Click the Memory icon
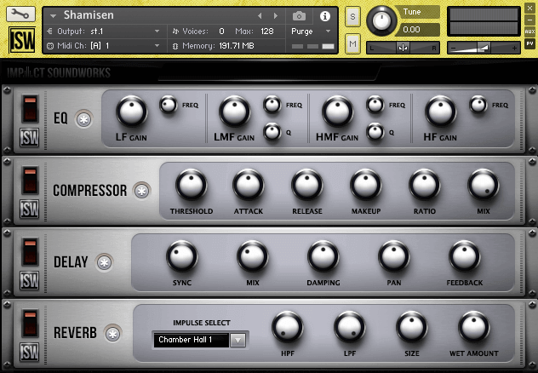Screen dimensions: 538x373 pyautogui.click(x=175, y=46)
